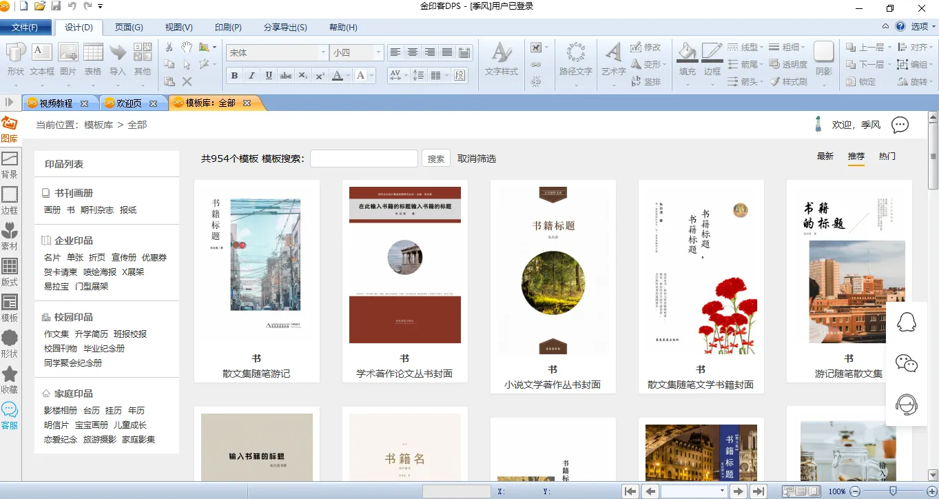939x499 pixels.
Task: Click the WeChat floating contact icon
Action: (906, 363)
